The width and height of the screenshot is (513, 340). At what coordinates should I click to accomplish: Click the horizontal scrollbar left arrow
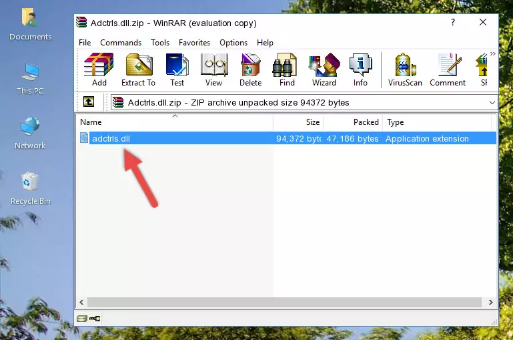coord(82,302)
